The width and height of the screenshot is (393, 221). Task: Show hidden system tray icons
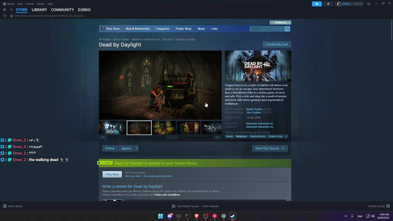pos(346,216)
